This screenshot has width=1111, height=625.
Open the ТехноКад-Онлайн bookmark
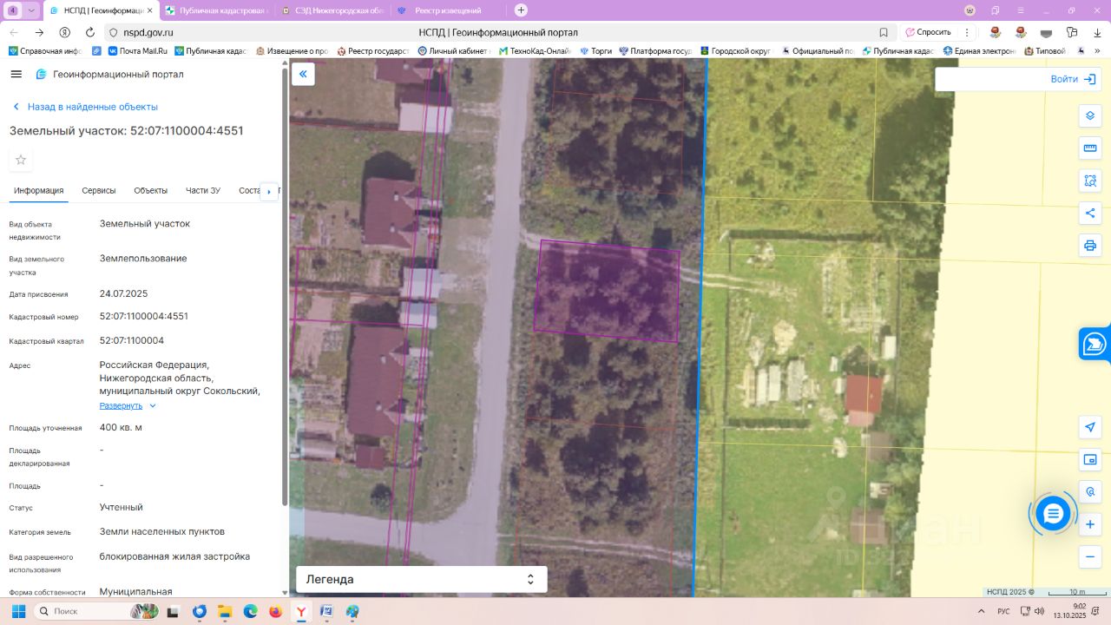point(534,51)
